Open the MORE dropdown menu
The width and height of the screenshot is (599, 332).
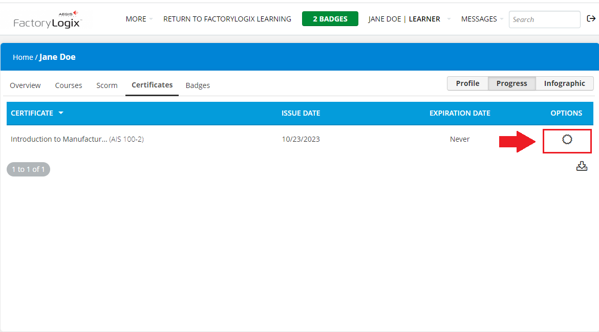click(x=138, y=18)
